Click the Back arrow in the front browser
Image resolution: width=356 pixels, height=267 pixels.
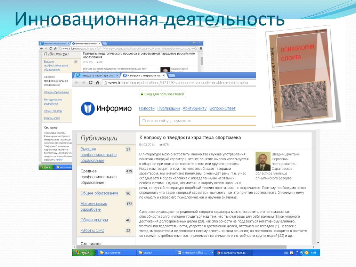(x=76, y=83)
